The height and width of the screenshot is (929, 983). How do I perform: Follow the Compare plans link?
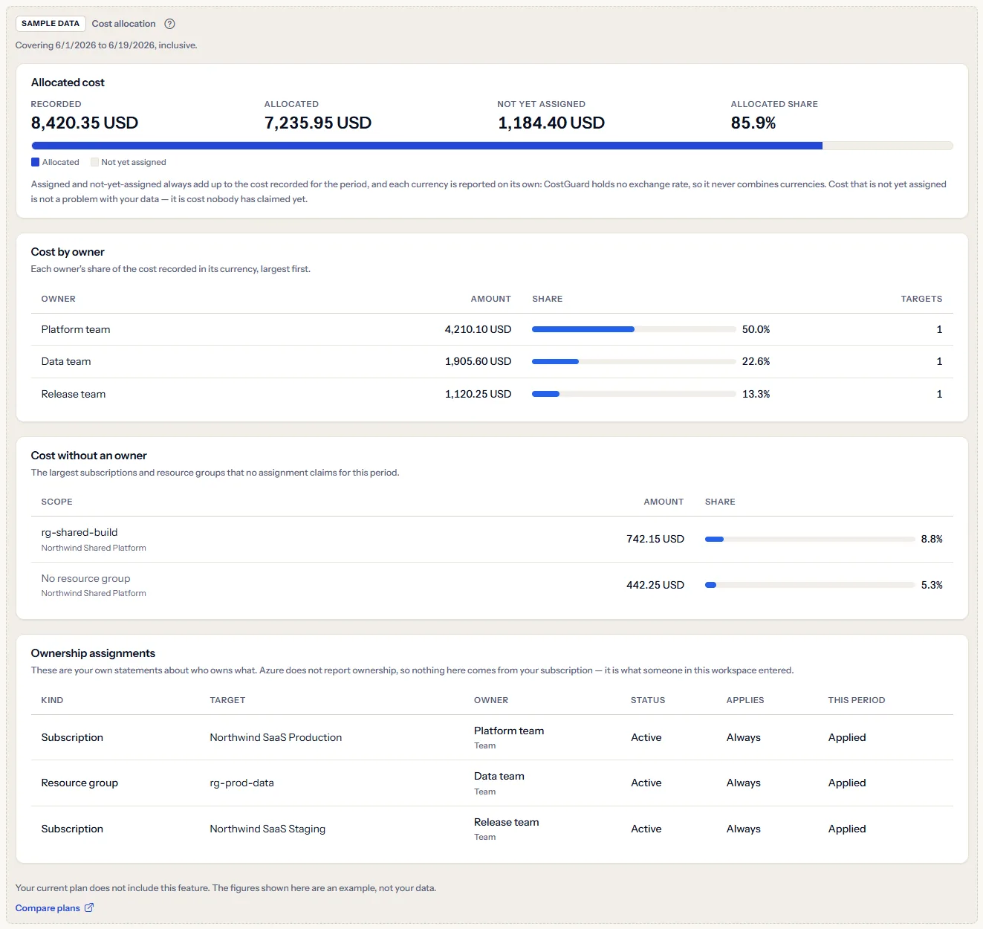[x=54, y=907]
